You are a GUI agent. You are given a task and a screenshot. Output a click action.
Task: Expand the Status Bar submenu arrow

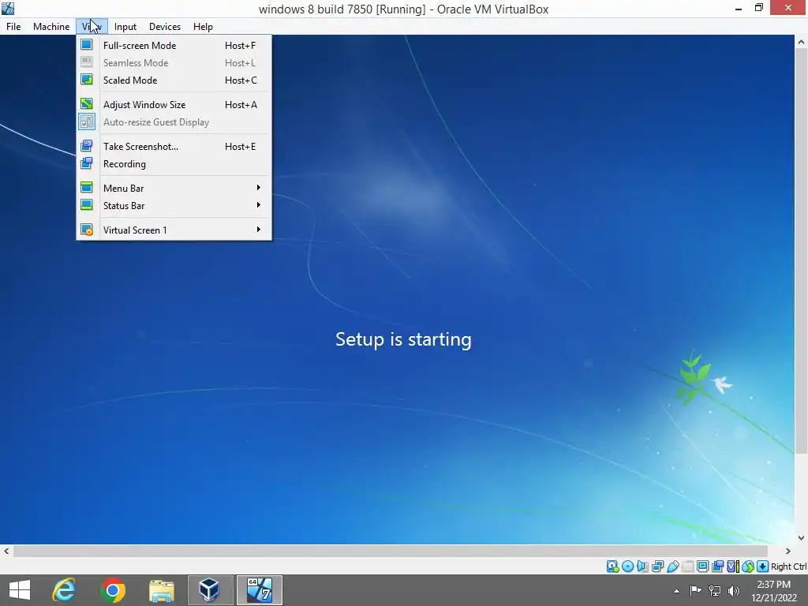(x=258, y=205)
